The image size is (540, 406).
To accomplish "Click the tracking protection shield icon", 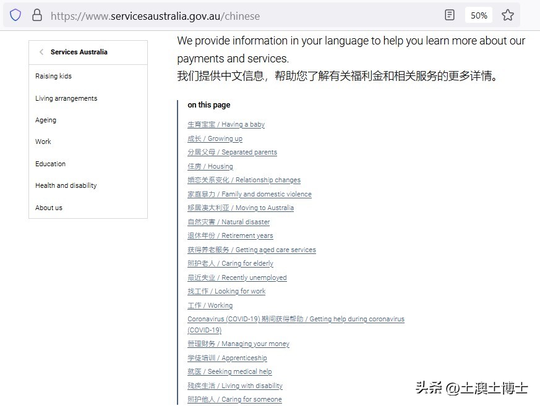I will click(x=15, y=15).
